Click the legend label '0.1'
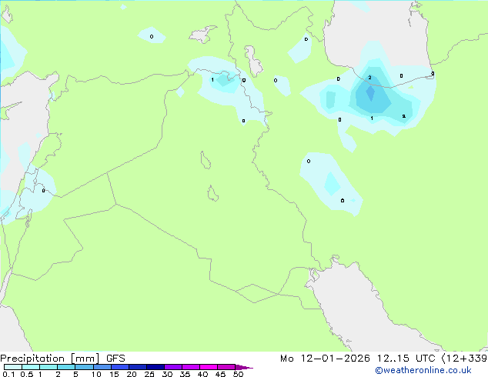 tap(8, 374)
